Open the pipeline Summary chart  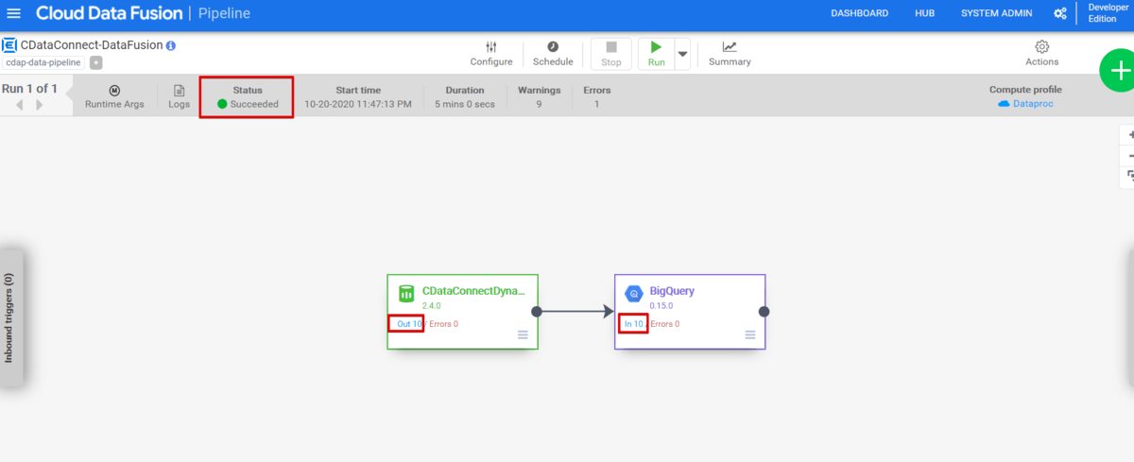(730, 54)
